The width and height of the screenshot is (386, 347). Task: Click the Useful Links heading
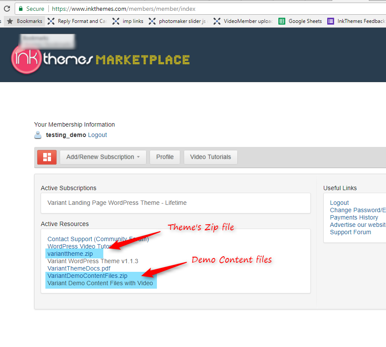coord(340,188)
